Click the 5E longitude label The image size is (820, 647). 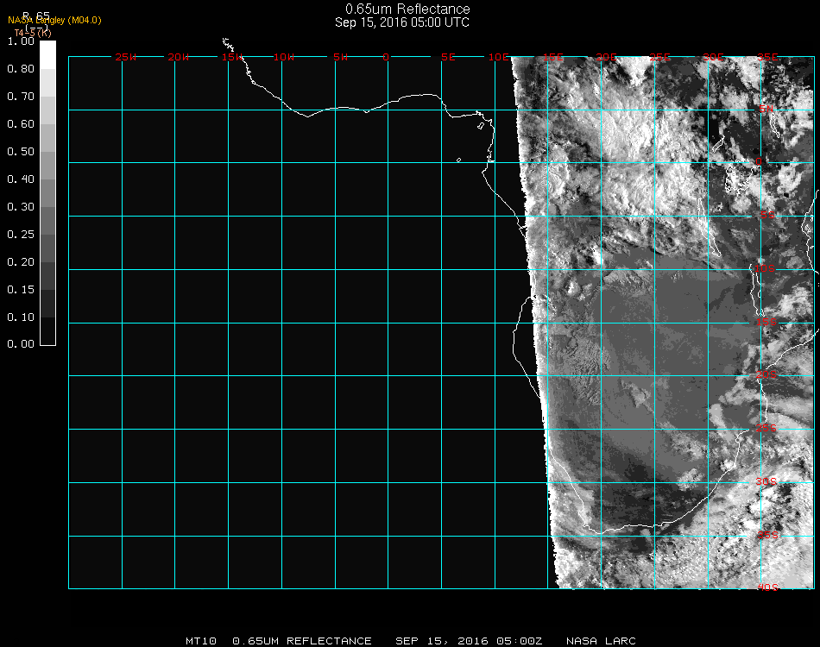click(448, 58)
